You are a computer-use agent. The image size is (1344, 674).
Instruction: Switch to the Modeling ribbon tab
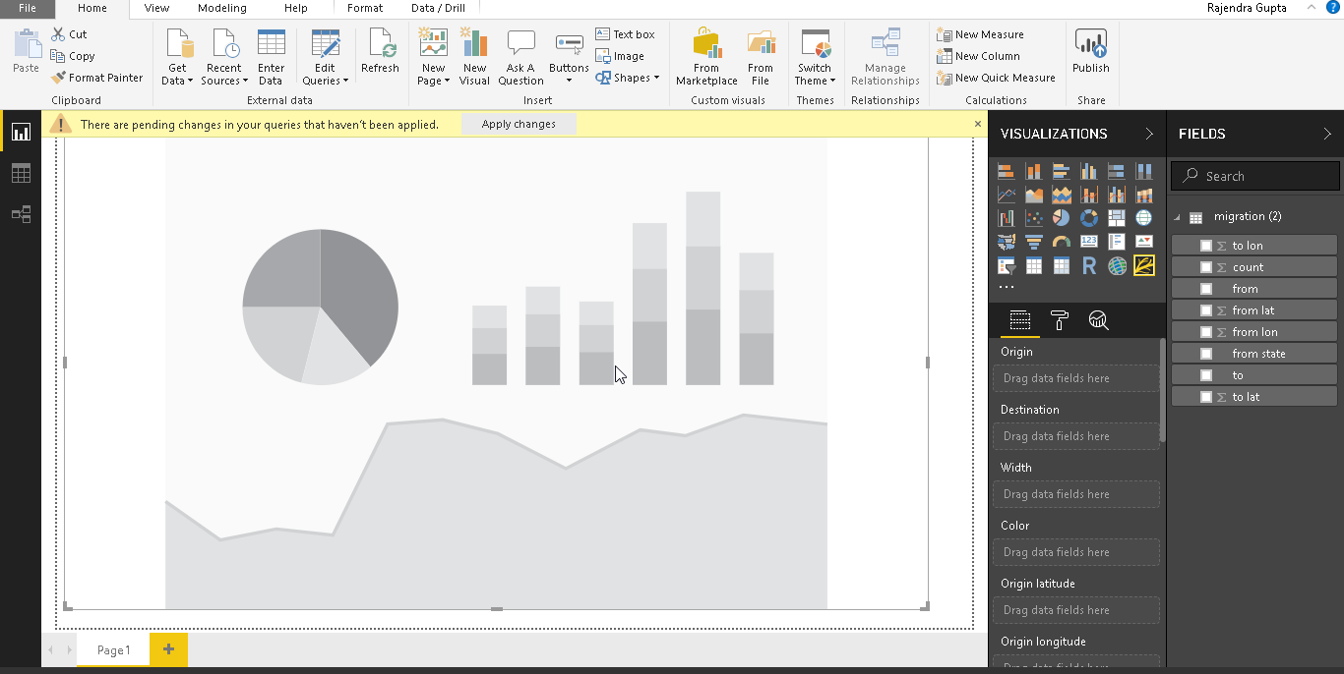tap(222, 8)
